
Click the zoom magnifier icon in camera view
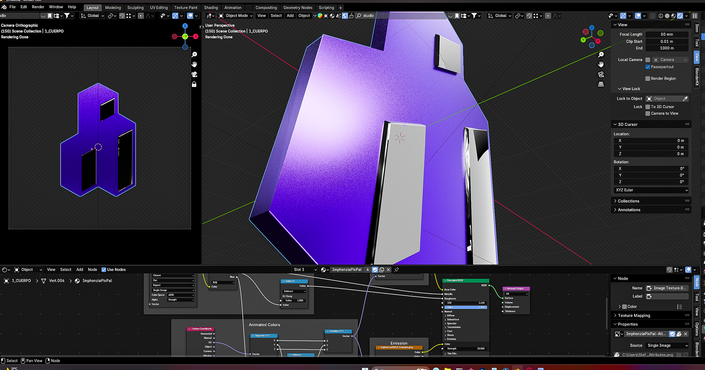(194, 54)
